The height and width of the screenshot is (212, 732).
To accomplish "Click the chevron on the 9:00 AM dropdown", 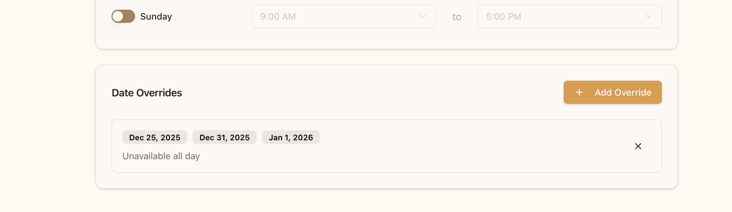I will click(x=422, y=16).
